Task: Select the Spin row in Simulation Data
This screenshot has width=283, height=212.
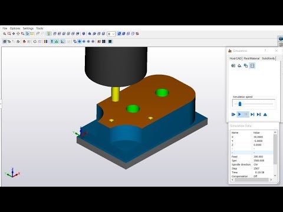Action: pos(252,161)
